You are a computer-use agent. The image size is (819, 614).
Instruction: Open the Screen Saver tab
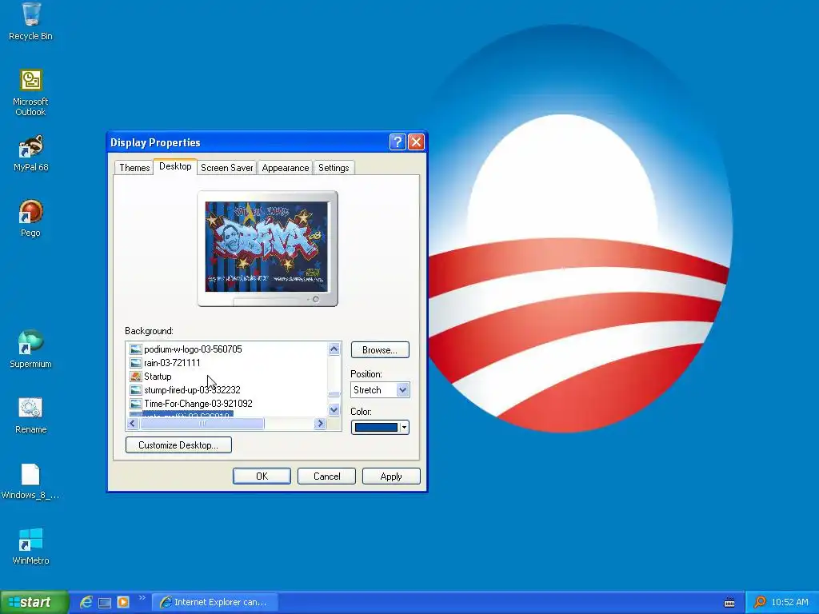pos(226,168)
